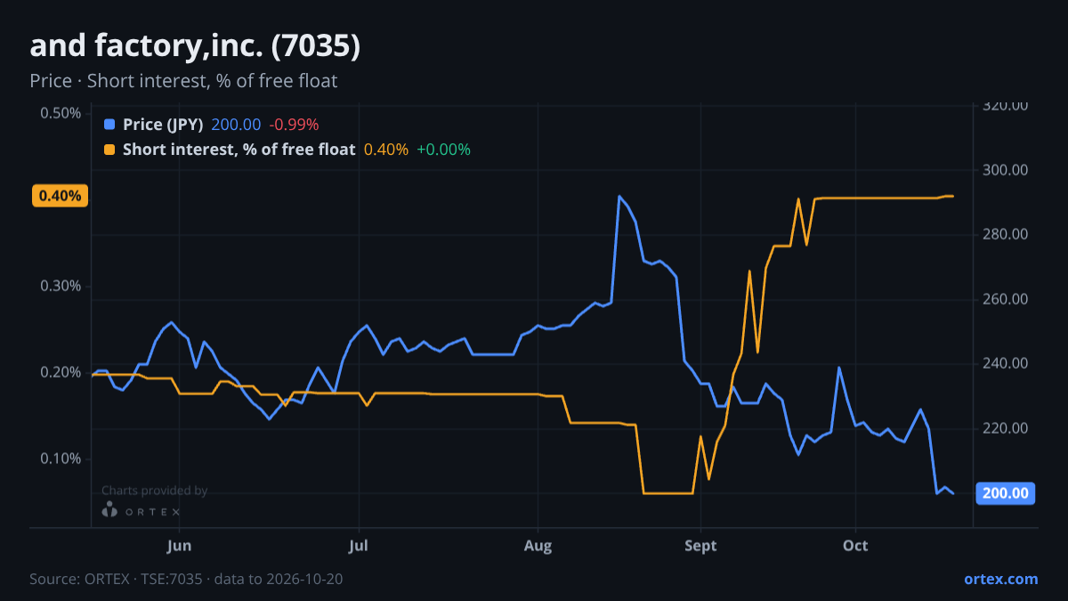Click the 320.00 right axis label
This screenshot has width=1068, height=601.
tap(1006, 105)
